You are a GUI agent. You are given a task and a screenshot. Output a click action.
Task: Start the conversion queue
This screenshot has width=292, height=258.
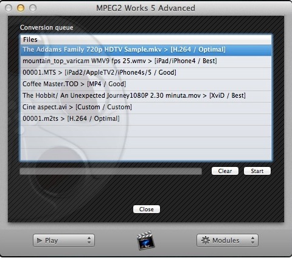pos(257,171)
